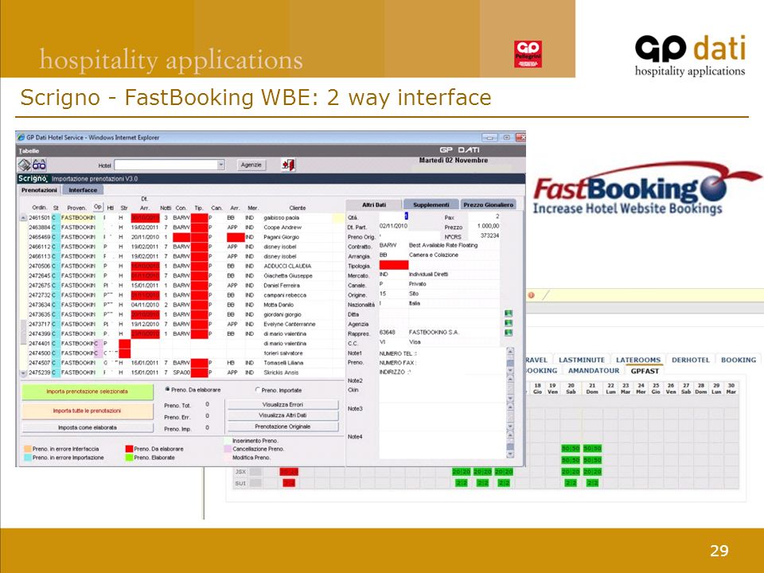Click 'Importa prenotazione selezionata' green button
Image resolution: width=764 pixels, height=573 pixels.
coord(88,392)
